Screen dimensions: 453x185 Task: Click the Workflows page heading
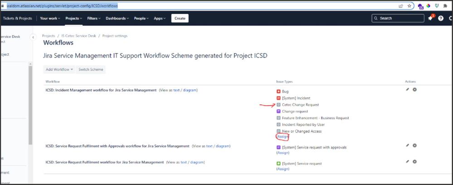point(58,43)
